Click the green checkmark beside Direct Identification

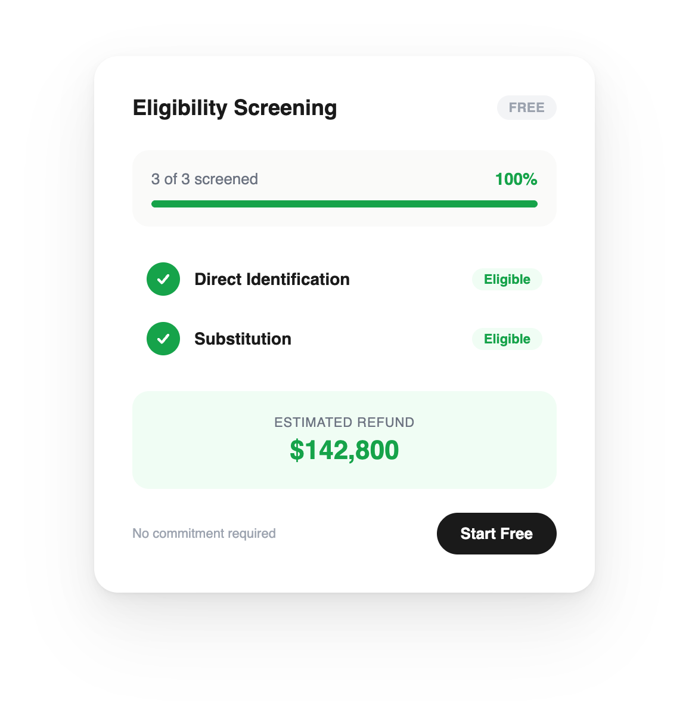tap(163, 279)
